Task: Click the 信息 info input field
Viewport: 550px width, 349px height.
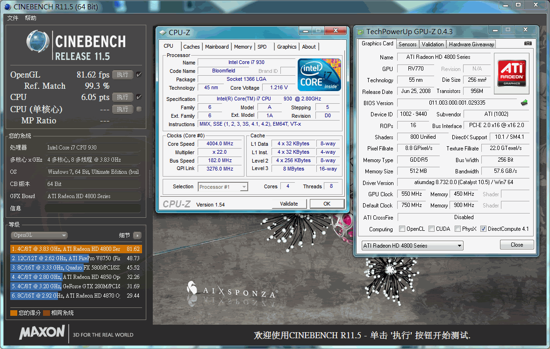Action: click(x=93, y=208)
